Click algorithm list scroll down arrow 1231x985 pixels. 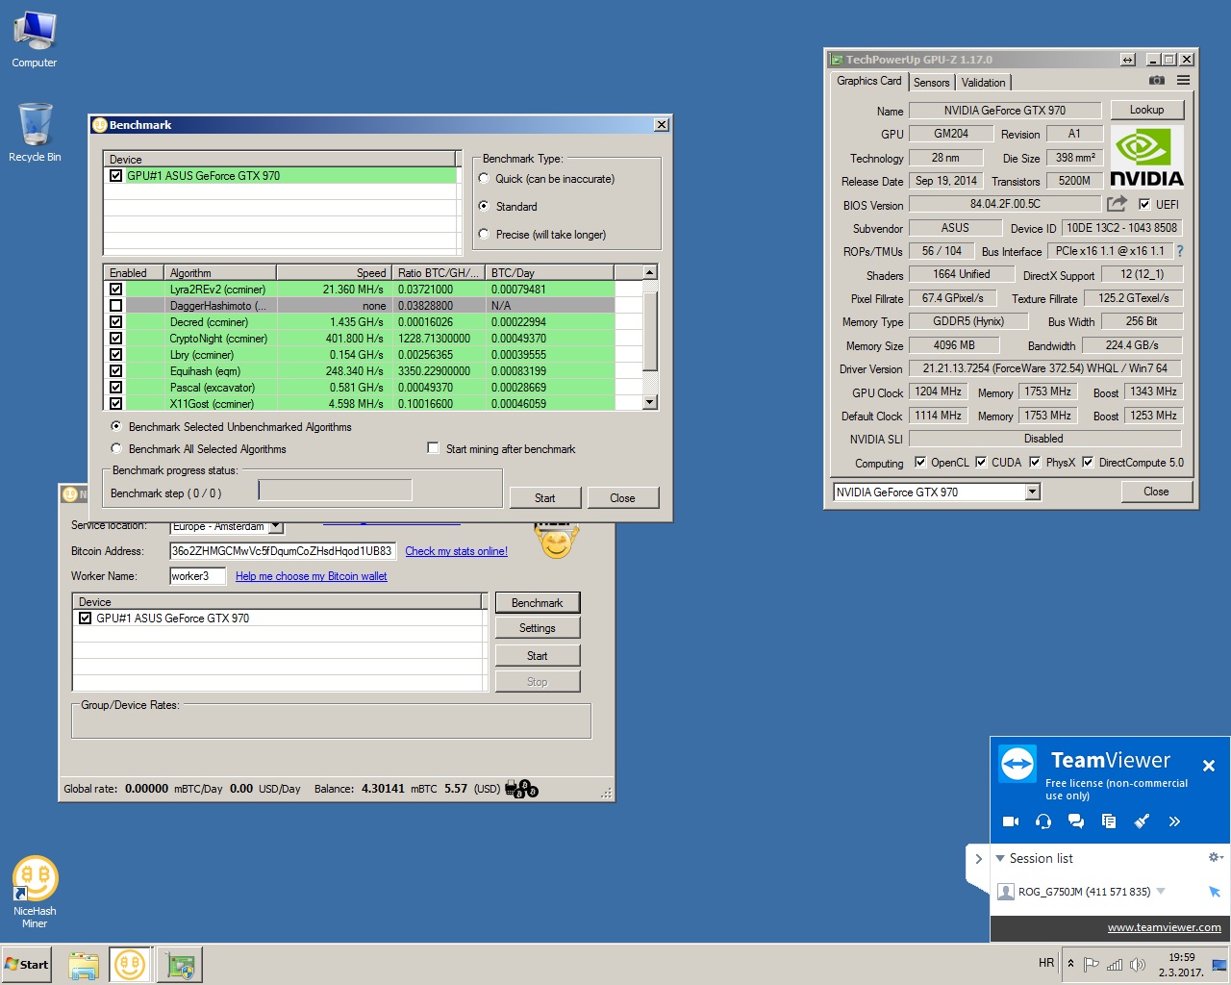point(650,403)
